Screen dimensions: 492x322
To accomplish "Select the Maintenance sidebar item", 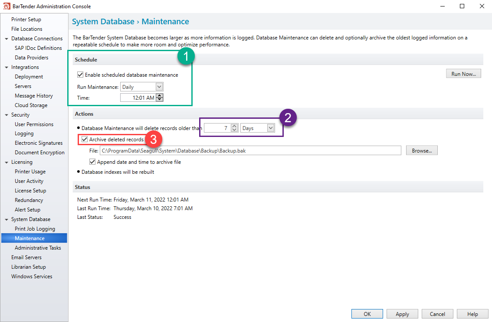I will (x=34, y=238).
